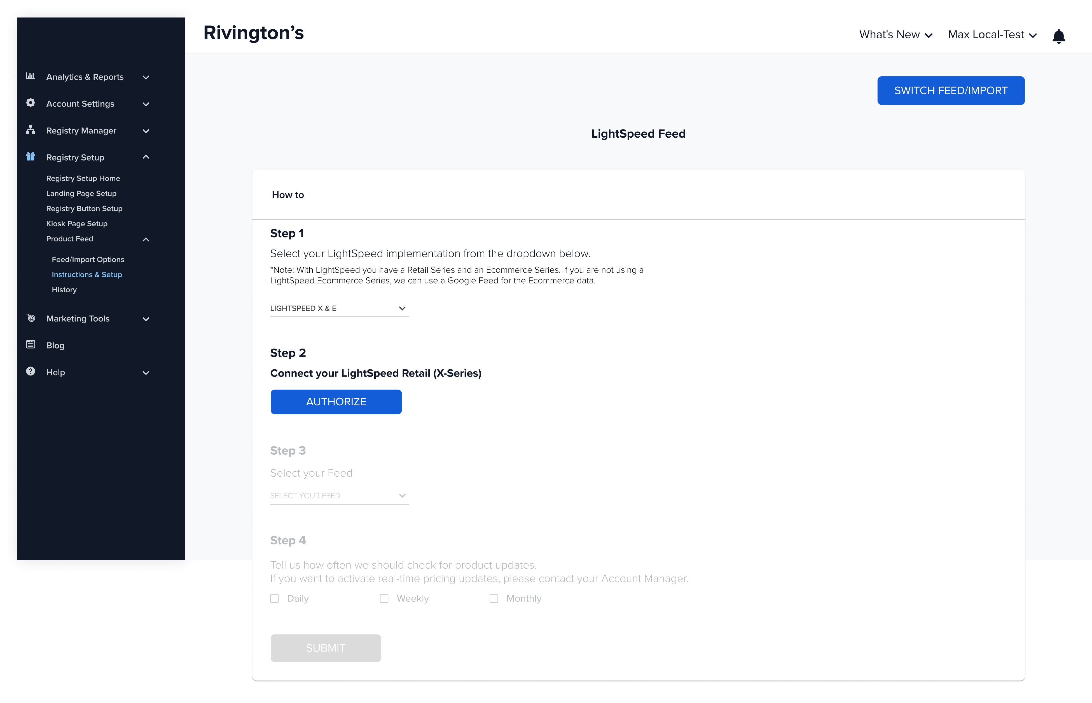Image resolution: width=1092 pixels, height=703 pixels.
Task: Click the Authorize button
Action: click(336, 402)
